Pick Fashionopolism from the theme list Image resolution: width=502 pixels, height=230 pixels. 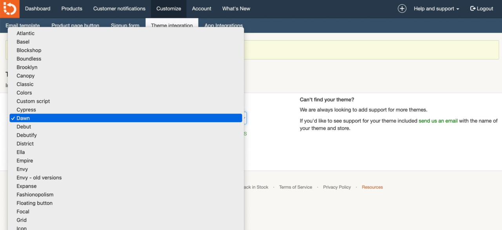126,195
